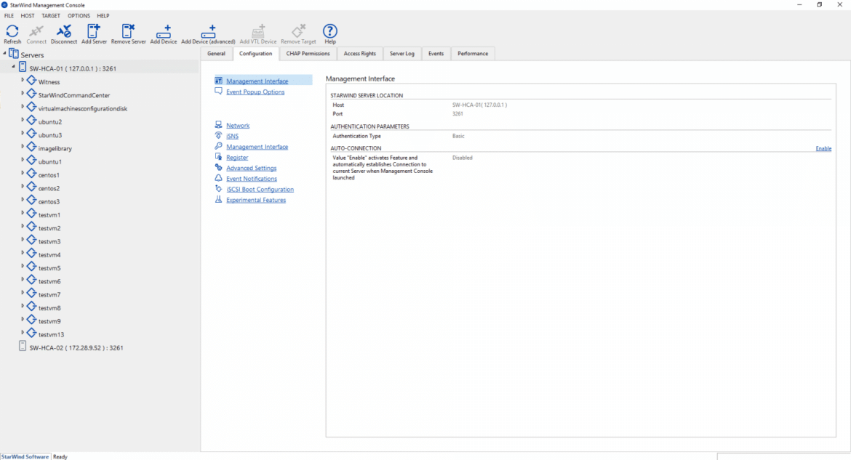Click the imagelibrary target diamond icon
This screenshot has height=460, width=851.
click(31, 147)
